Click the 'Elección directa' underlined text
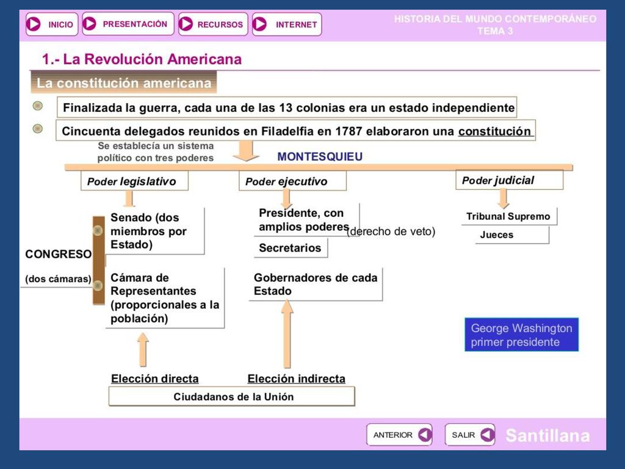The height and width of the screenshot is (469, 625). 154,379
